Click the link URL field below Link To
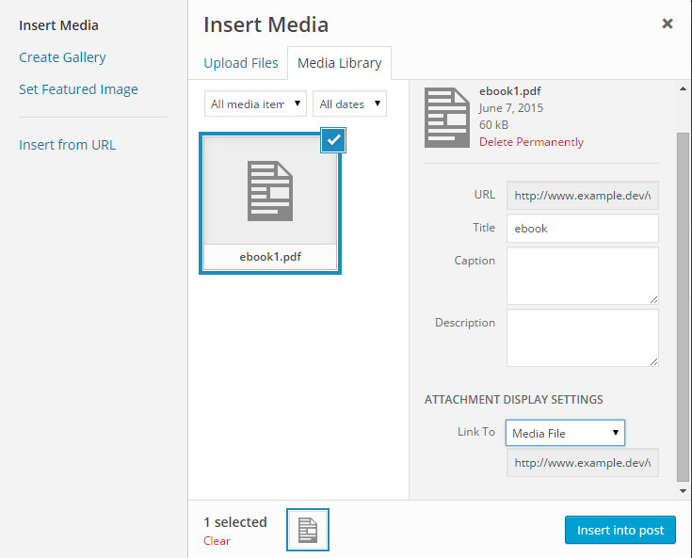Screen dimensions: 692x558 pos(583,463)
